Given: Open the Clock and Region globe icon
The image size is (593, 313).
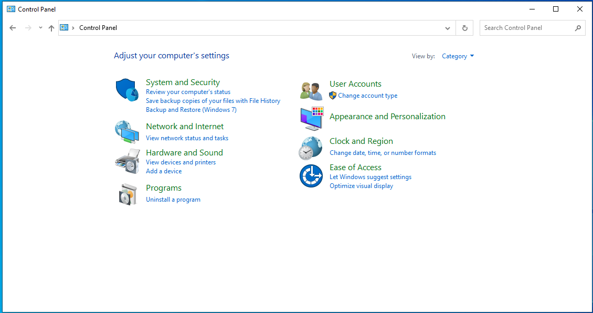Looking at the screenshot, I should pos(311,148).
